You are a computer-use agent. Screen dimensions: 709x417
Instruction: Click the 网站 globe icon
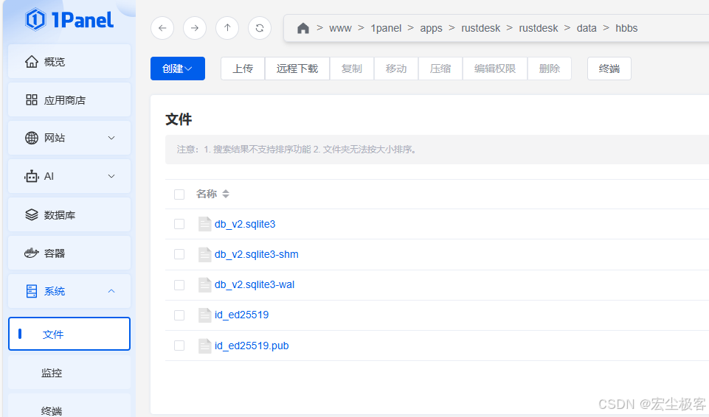coord(32,138)
